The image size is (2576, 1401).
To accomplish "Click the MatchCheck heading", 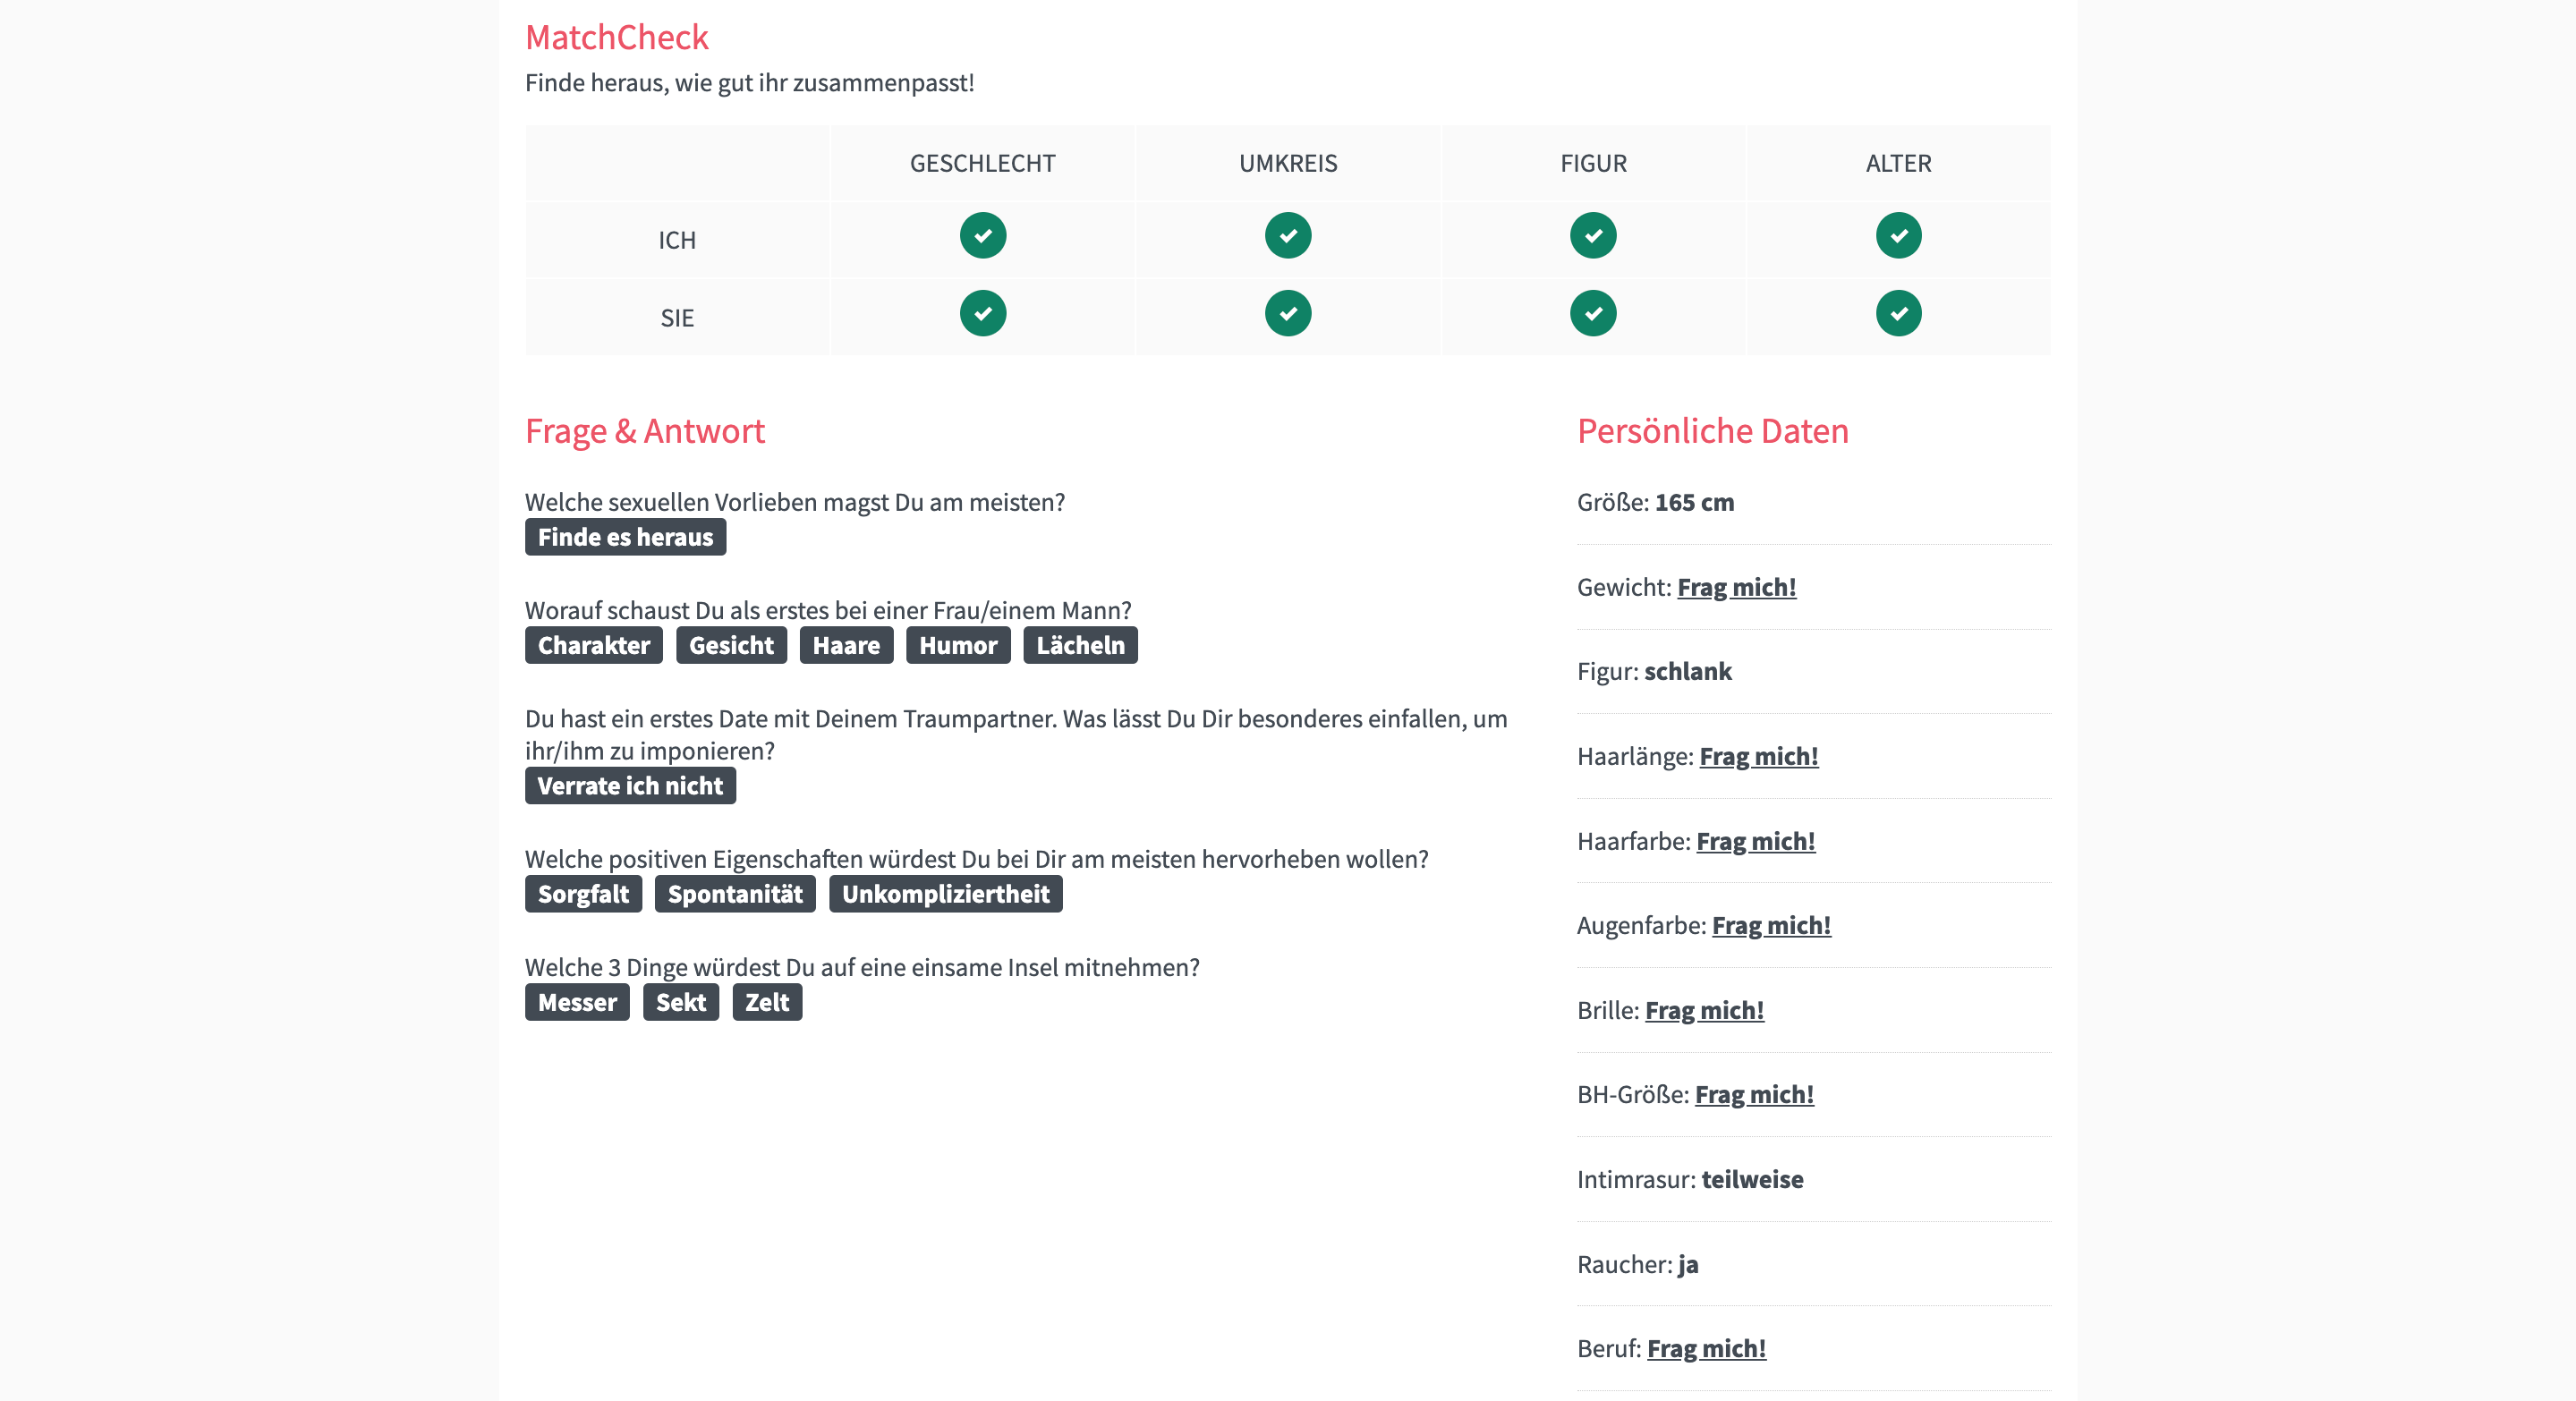I will (x=617, y=37).
